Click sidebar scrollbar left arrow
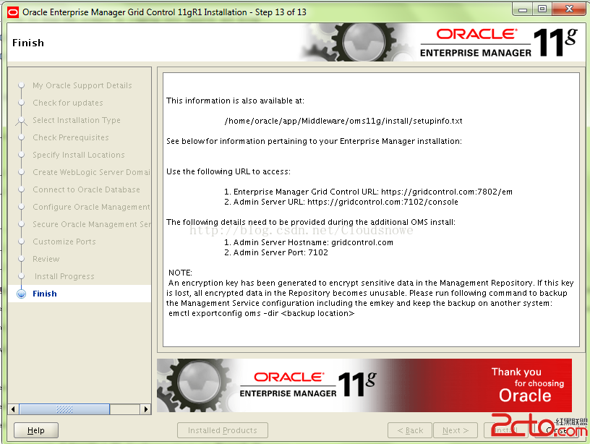 point(13,409)
